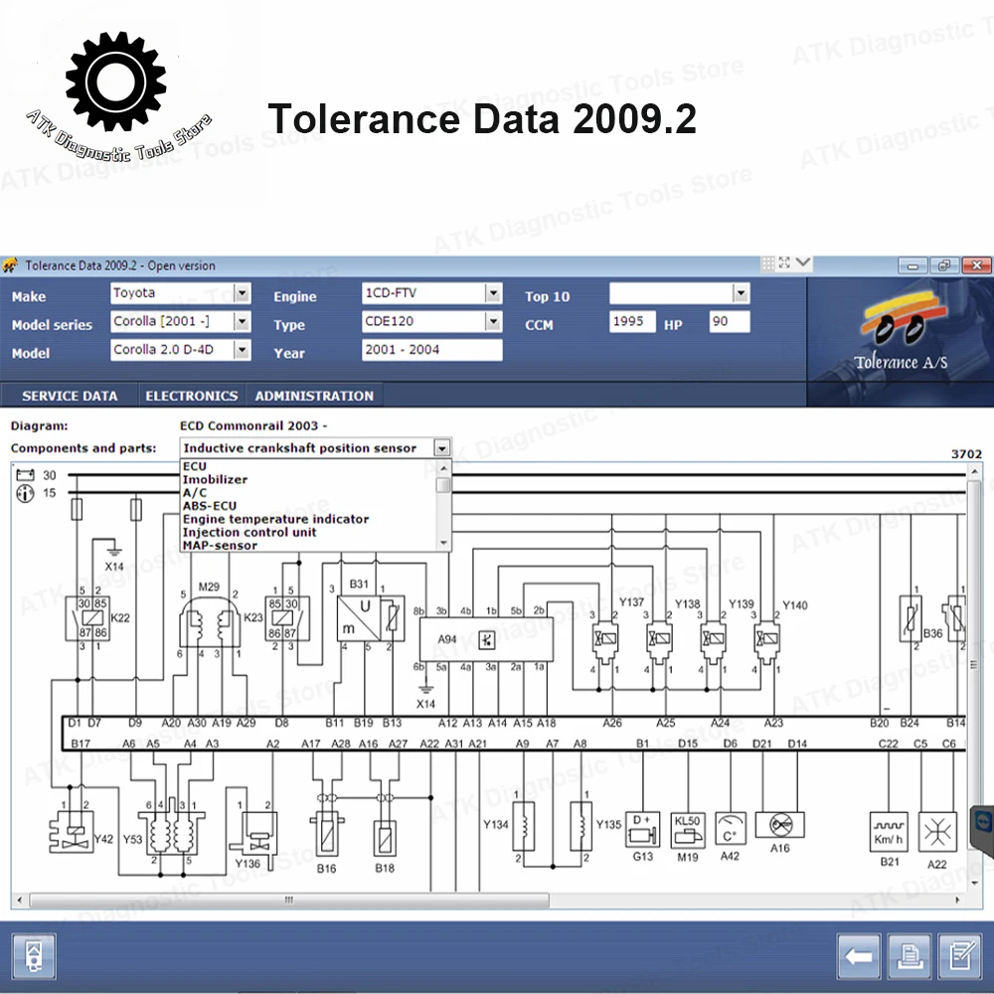The height and width of the screenshot is (994, 994).
Task: Click the components list scroll down arrow
Action: (x=443, y=544)
